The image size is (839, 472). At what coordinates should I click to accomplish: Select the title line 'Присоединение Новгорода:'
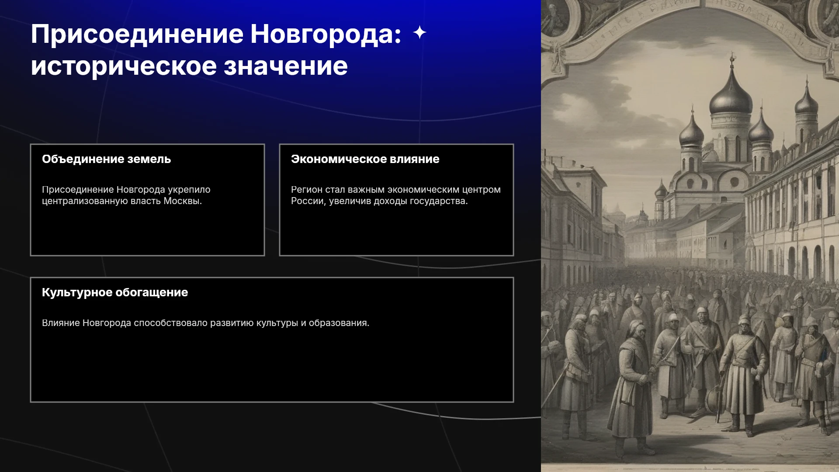pos(216,34)
